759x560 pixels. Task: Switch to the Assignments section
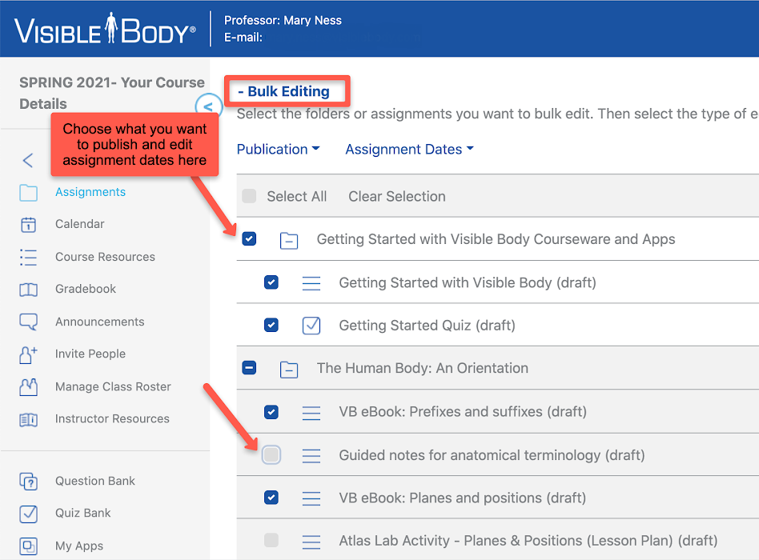coord(90,192)
